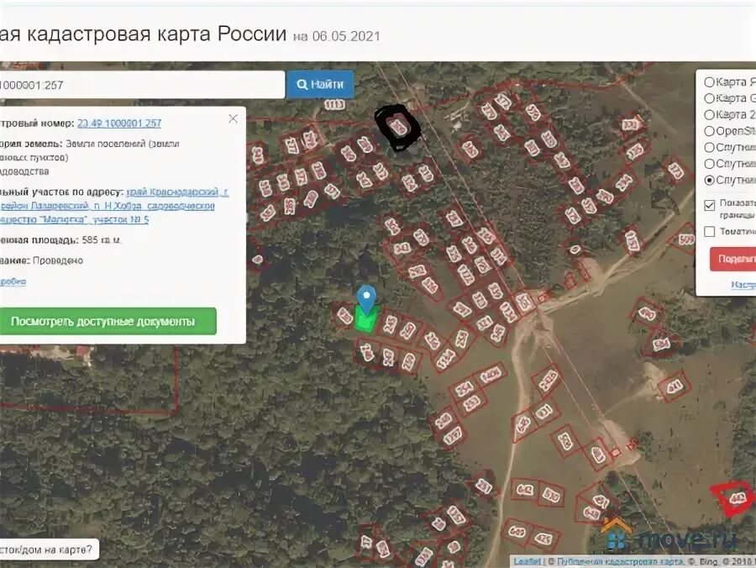Select the Карта G radio option
The height and width of the screenshot is (568, 756).
[709, 98]
